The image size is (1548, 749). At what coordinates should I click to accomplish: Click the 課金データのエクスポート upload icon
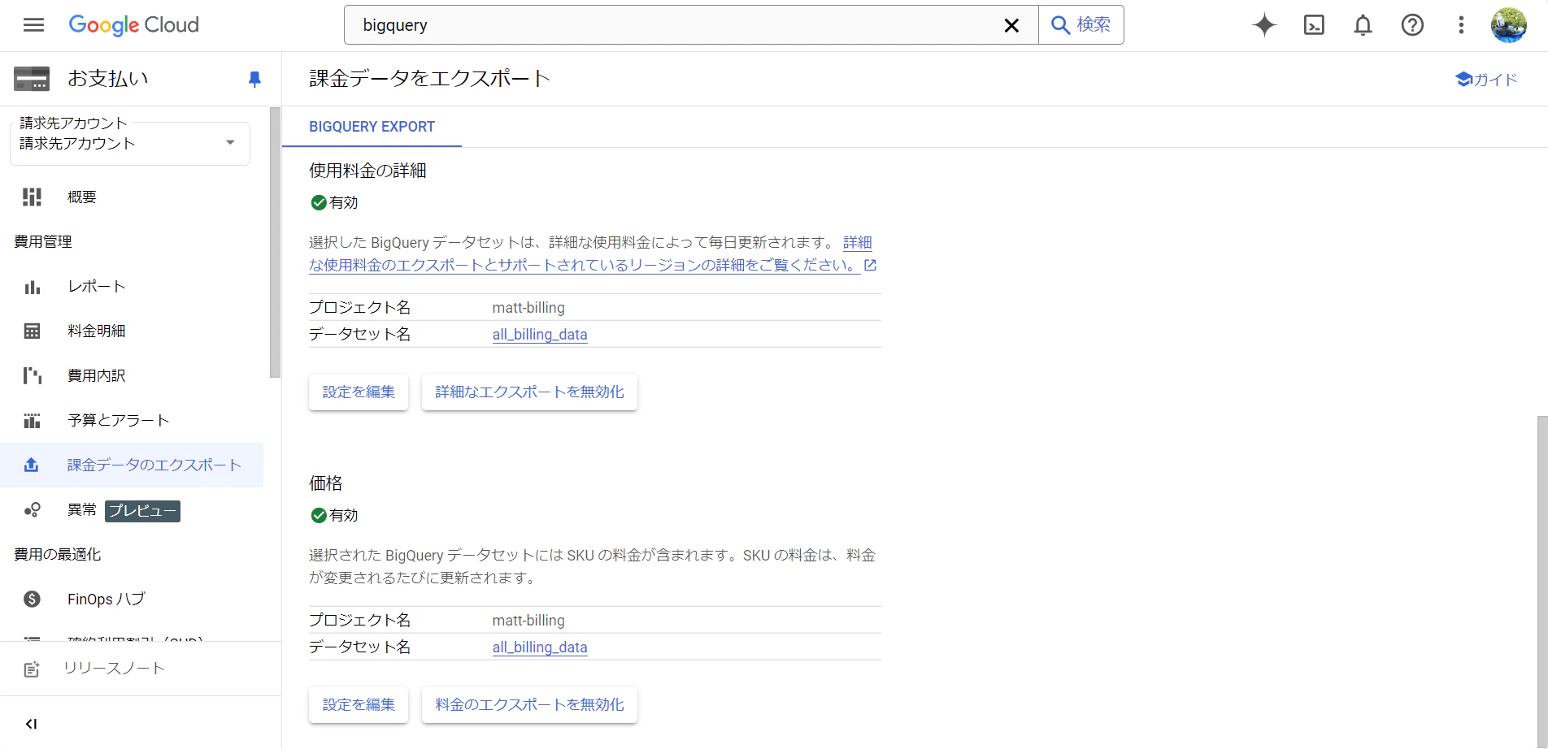point(31,465)
